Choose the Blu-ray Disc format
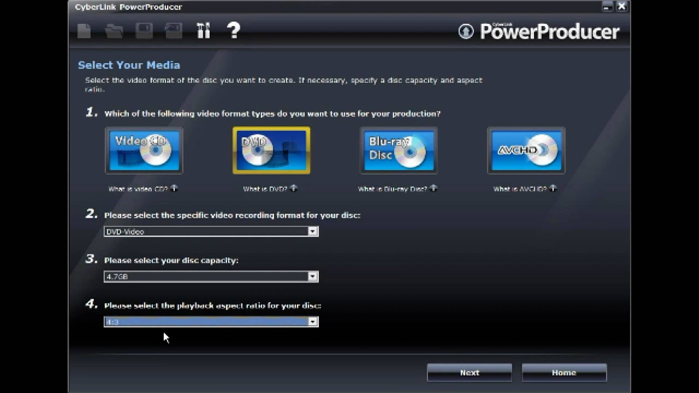The height and width of the screenshot is (393, 699). pos(399,151)
